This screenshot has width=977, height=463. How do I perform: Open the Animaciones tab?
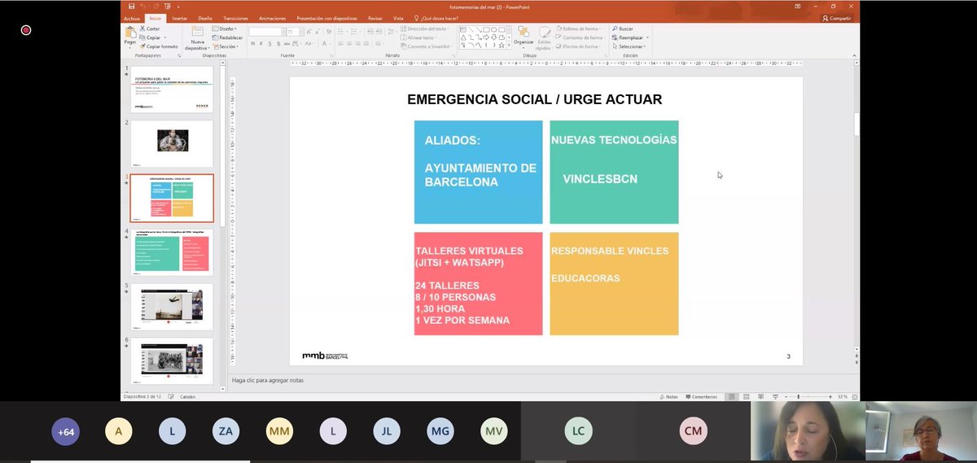273,18
